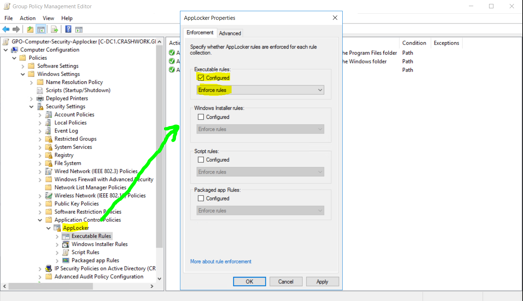Viewport: 523px width, 301px height.
Task: Expand the Advanced Audit Policy Configuration node
Action: pos(40,277)
